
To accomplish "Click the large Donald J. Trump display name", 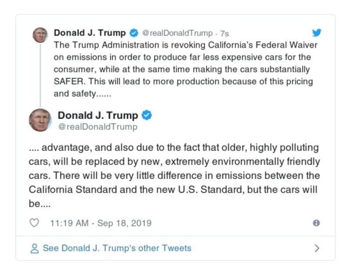I will pos(98,116).
